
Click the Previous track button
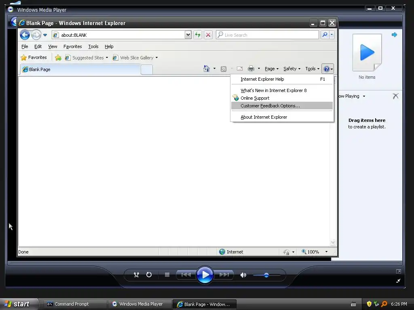186,274
